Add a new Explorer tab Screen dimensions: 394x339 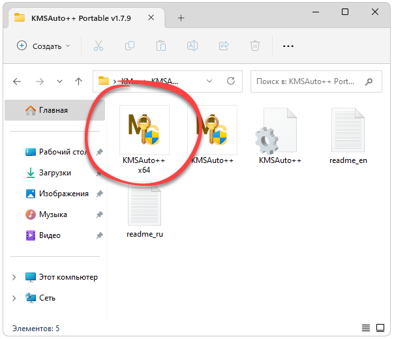(181, 18)
